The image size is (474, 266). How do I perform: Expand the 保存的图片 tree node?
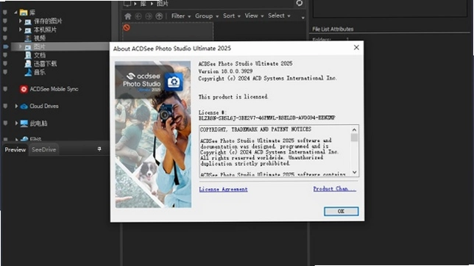pos(21,21)
